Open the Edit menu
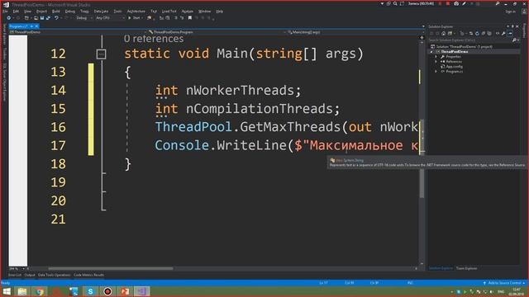 (16, 12)
